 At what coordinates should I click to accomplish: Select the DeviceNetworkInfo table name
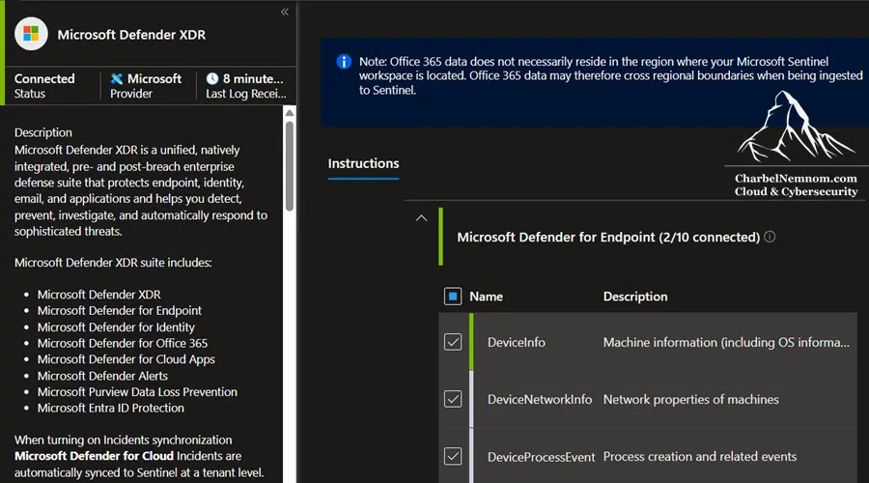540,399
